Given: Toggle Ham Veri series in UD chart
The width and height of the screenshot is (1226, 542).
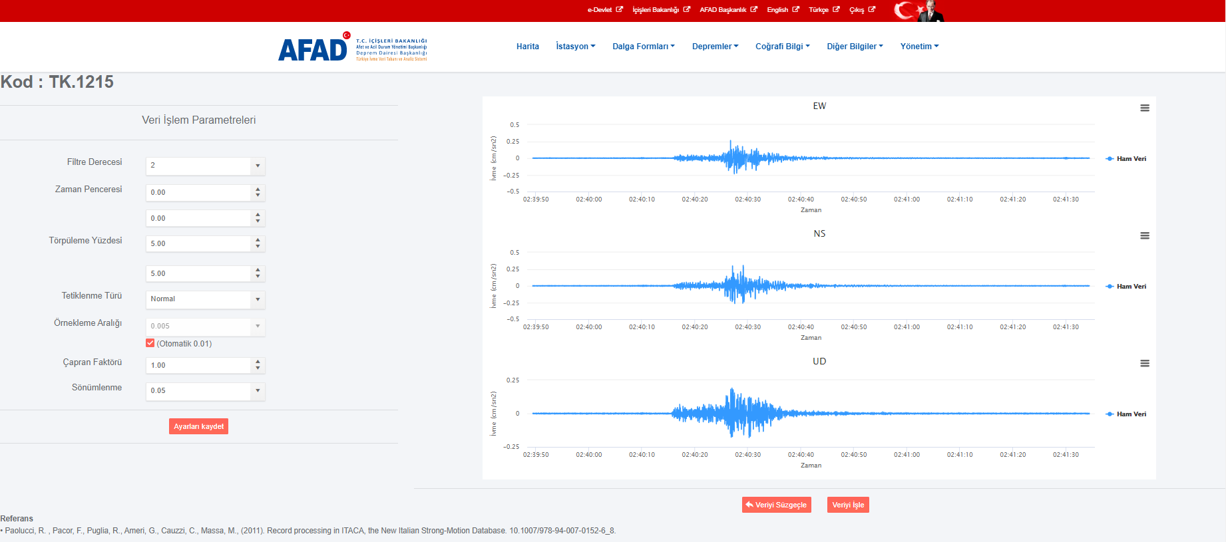Looking at the screenshot, I should click(1126, 414).
